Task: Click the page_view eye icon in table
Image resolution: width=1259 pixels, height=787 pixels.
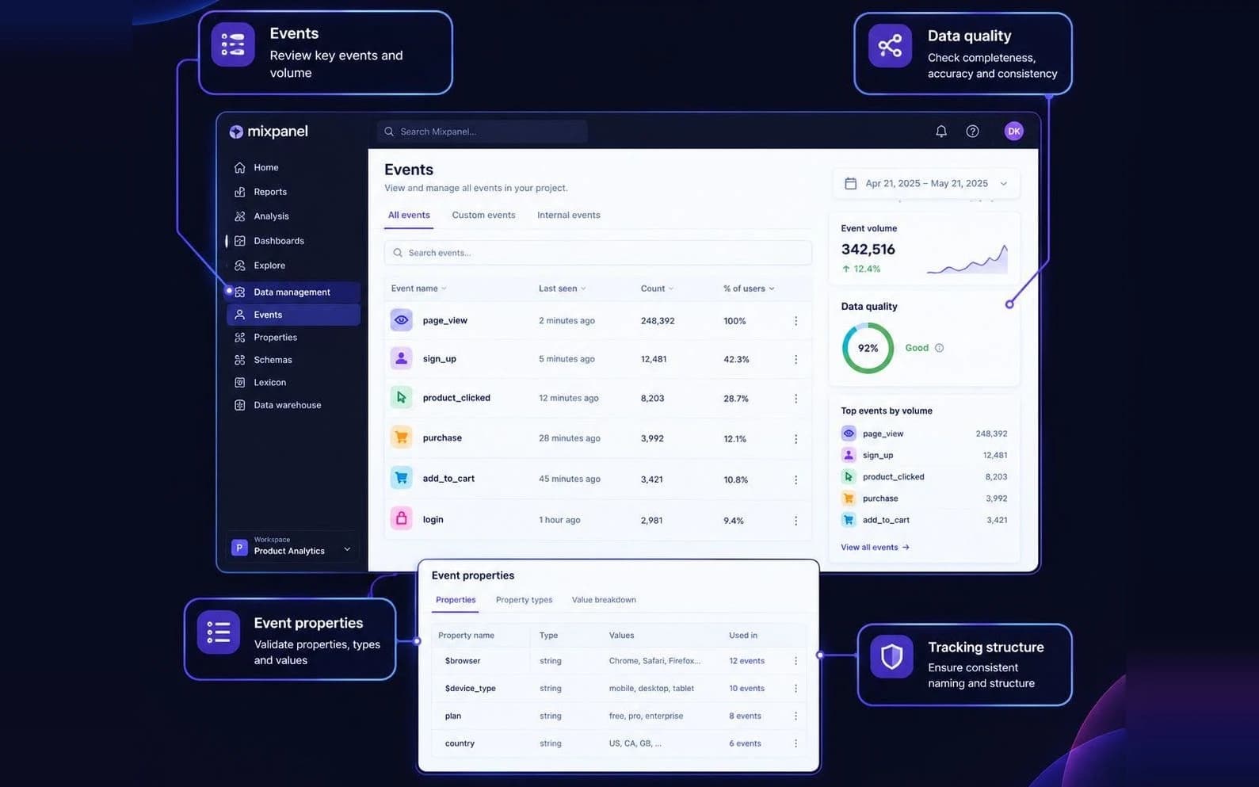Action: point(402,320)
